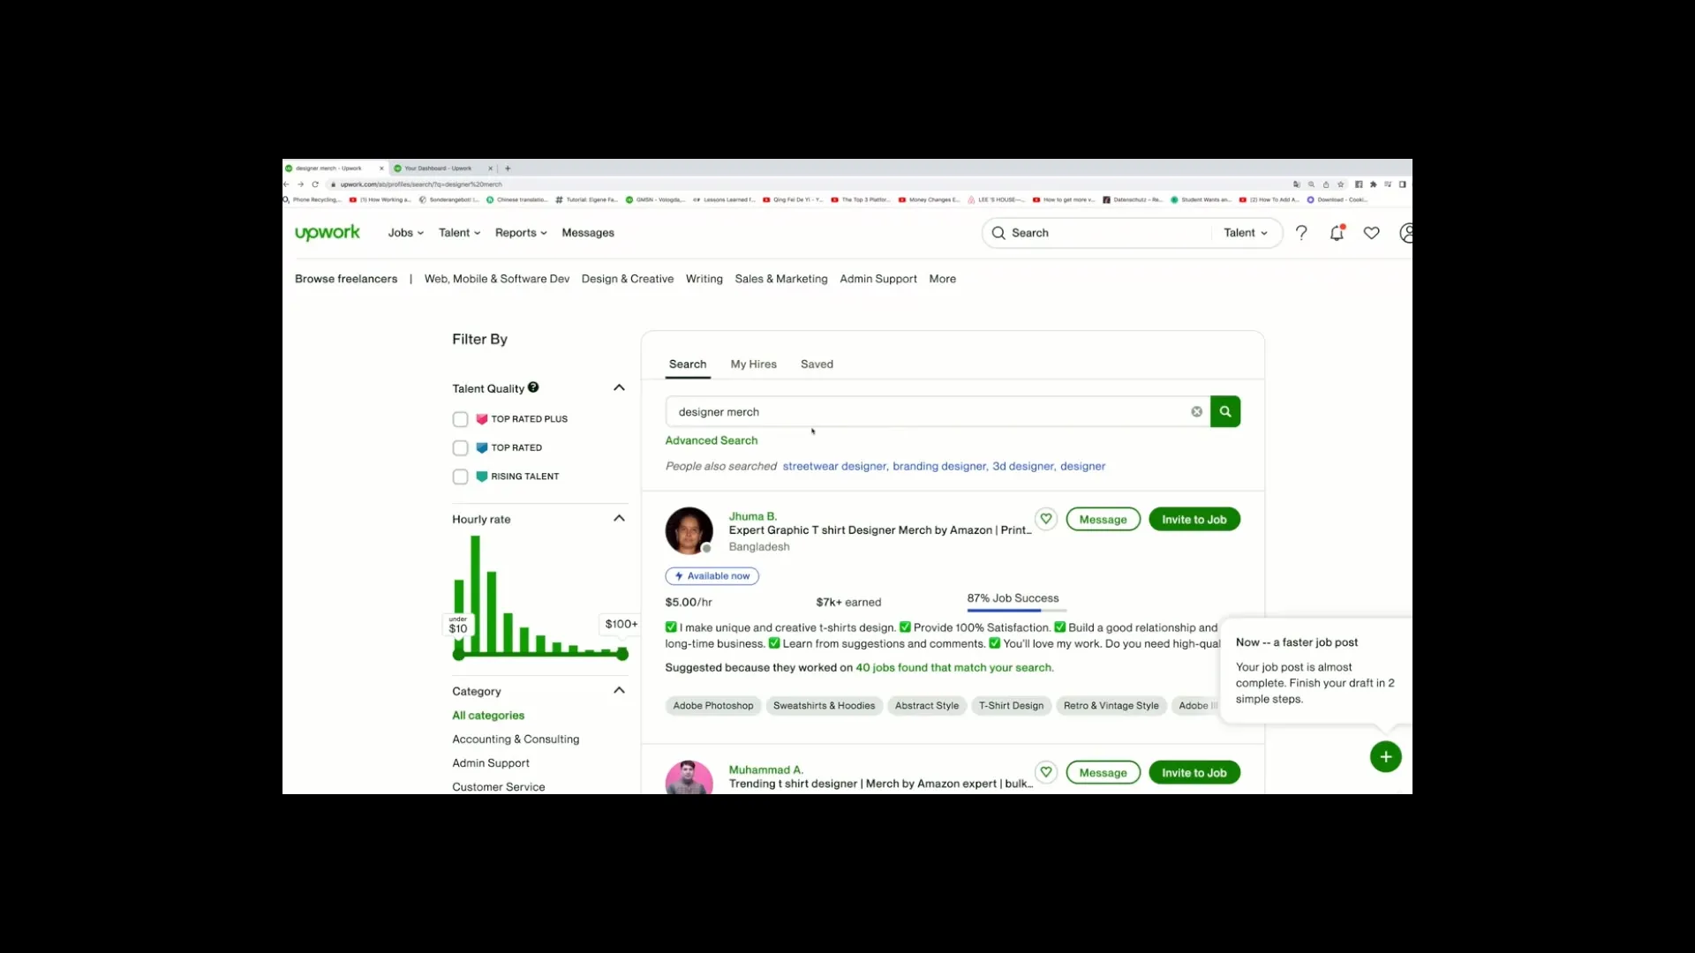1695x953 pixels.
Task: Enable the RISING TALENT checkbox filter
Action: point(459,476)
